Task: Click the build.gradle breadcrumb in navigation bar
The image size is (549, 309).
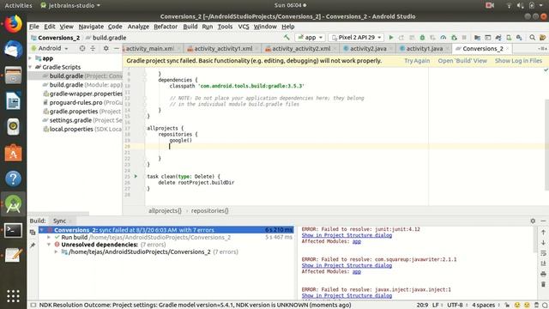Action: (x=106, y=38)
